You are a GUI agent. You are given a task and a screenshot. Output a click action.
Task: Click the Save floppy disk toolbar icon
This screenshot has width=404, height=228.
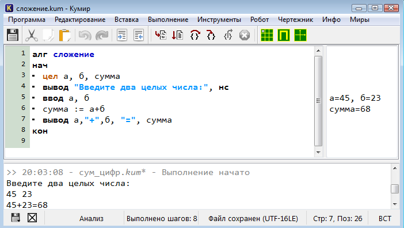[12, 35]
